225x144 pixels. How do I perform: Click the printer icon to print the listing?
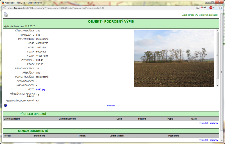tap(6, 15)
